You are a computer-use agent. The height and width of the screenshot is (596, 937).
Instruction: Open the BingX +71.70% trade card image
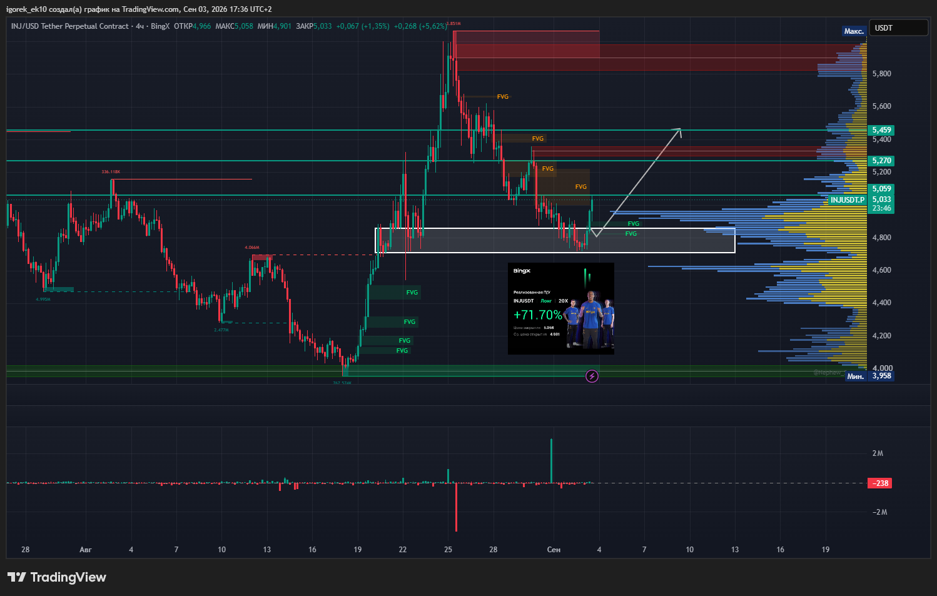pyautogui.click(x=561, y=308)
